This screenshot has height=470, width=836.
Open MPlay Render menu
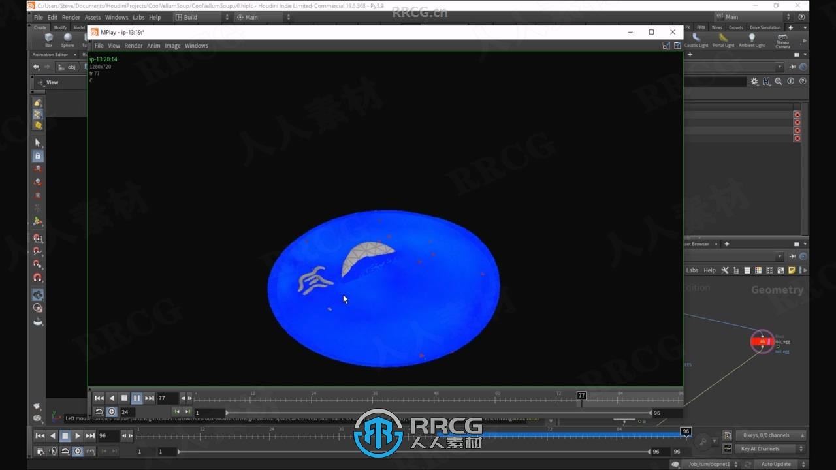click(x=133, y=46)
